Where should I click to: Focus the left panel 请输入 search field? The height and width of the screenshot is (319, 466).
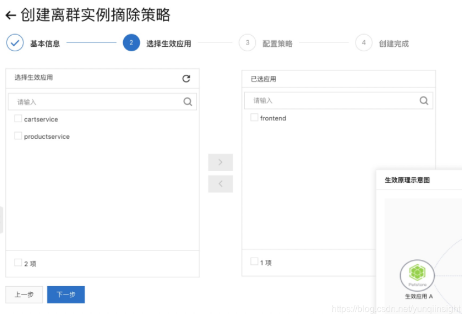[102, 102]
